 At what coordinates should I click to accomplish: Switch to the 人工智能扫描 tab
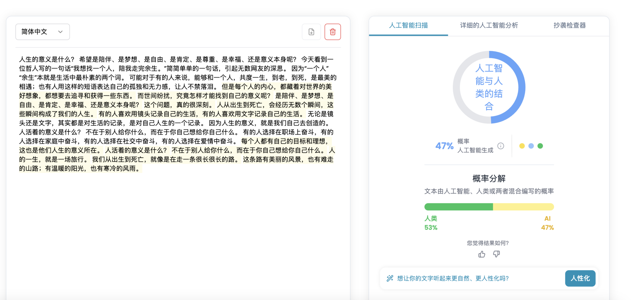[x=408, y=26]
